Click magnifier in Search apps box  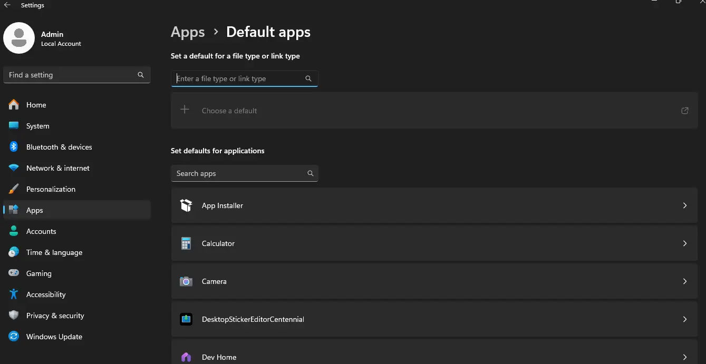[311, 173]
